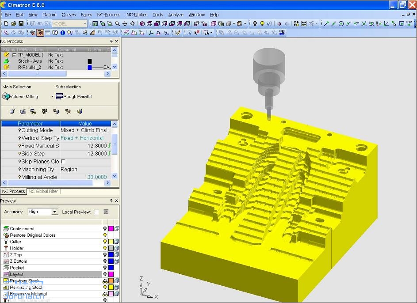This screenshot has width=417, height=303.
Task: Click the circle center point snap icon
Action: (x=341, y=24)
